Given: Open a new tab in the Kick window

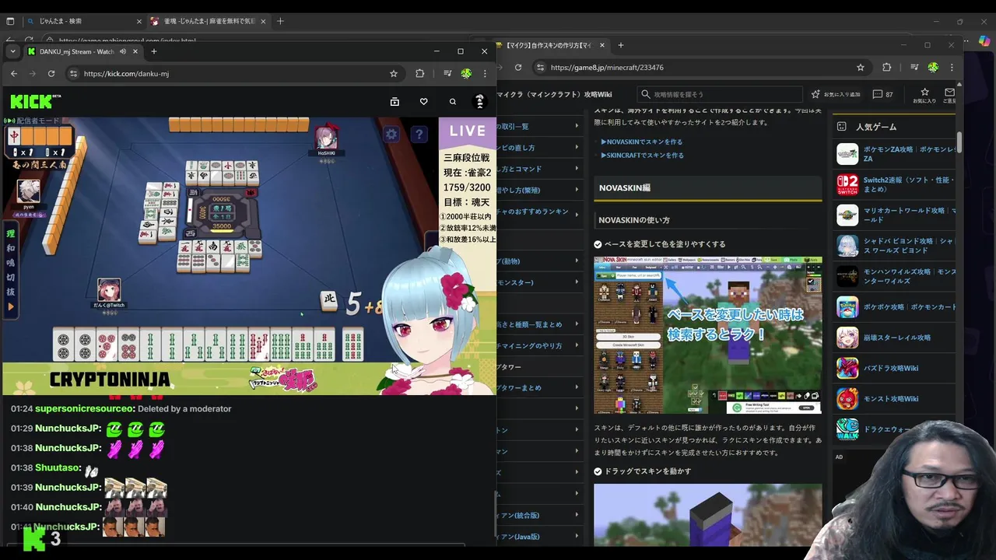Looking at the screenshot, I should [x=154, y=51].
